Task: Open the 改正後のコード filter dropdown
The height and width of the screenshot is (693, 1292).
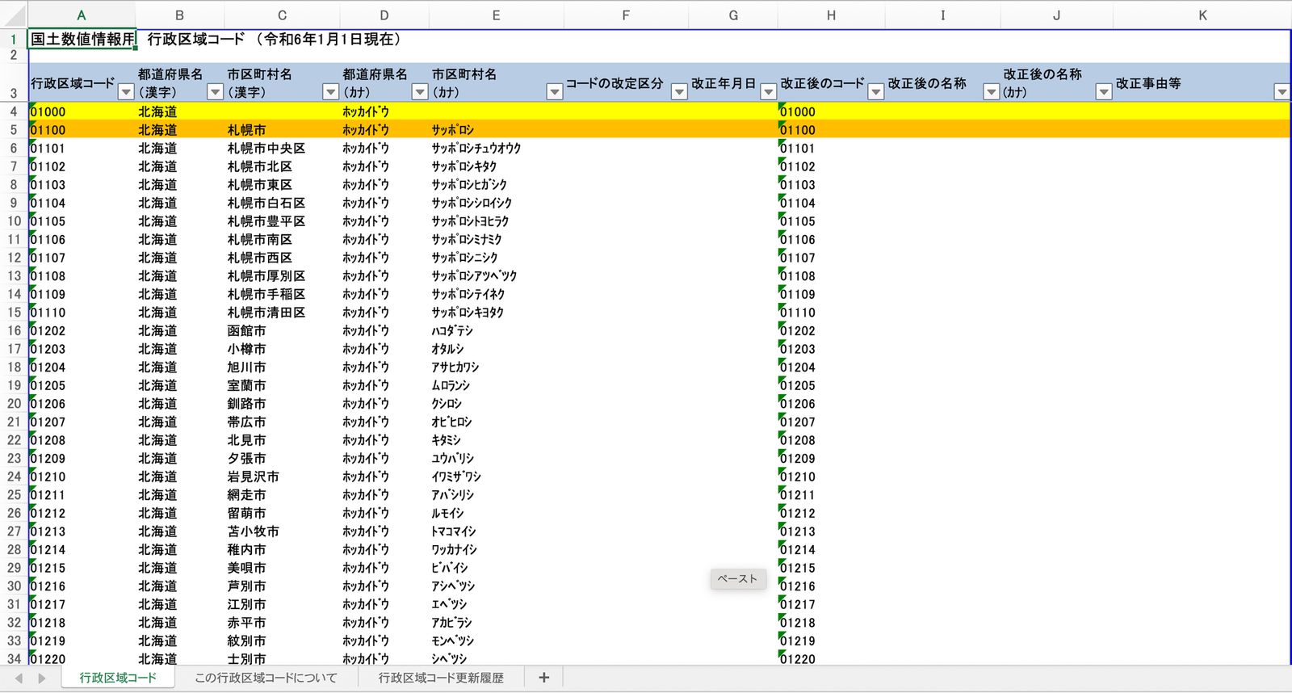Action: tap(875, 92)
